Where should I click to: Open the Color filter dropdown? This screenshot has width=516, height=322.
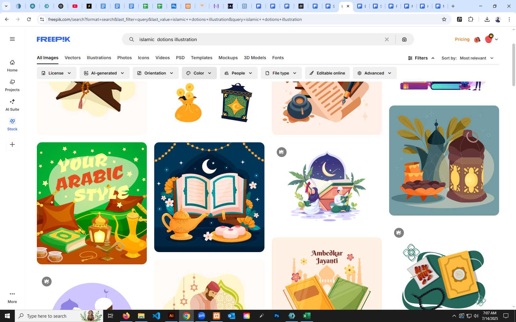pos(199,73)
